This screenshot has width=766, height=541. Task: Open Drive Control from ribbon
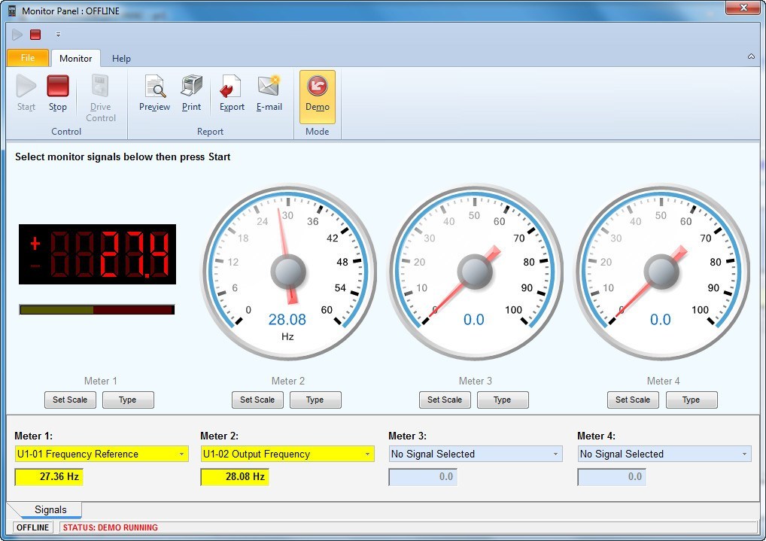pyautogui.click(x=101, y=98)
